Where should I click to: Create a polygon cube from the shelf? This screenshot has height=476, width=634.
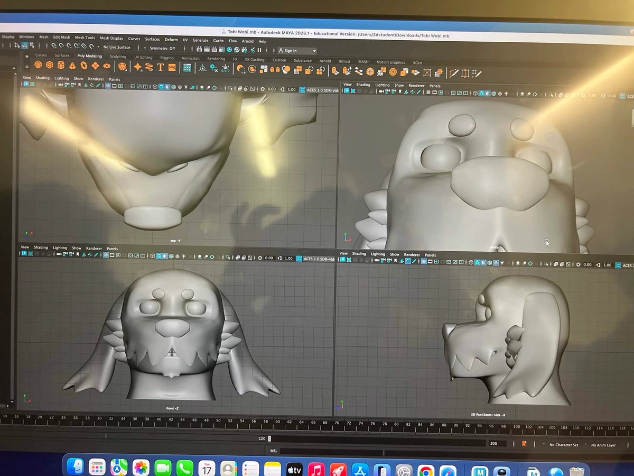49,65
